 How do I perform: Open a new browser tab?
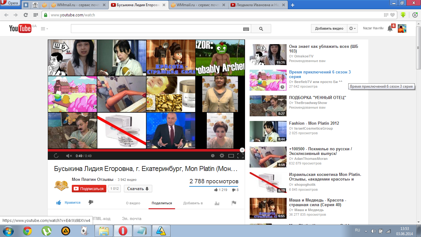(x=292, y=5)
